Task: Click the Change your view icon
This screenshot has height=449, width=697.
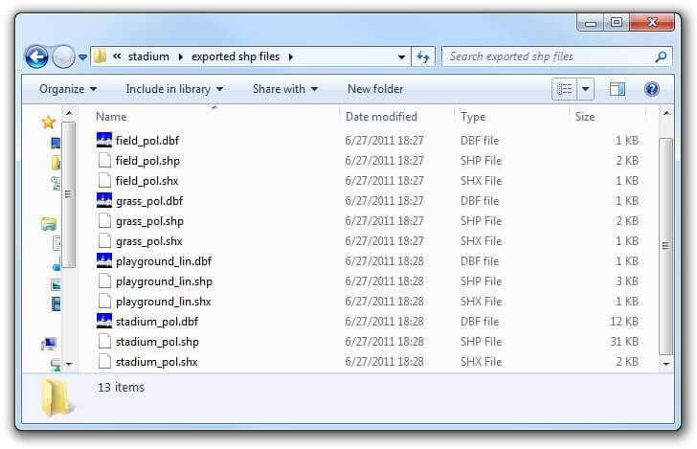Action: 565,89
